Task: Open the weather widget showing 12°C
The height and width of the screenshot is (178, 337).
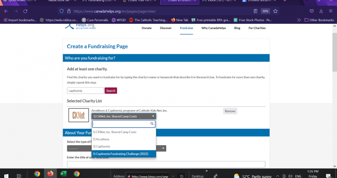Action: tap(253, 176)
